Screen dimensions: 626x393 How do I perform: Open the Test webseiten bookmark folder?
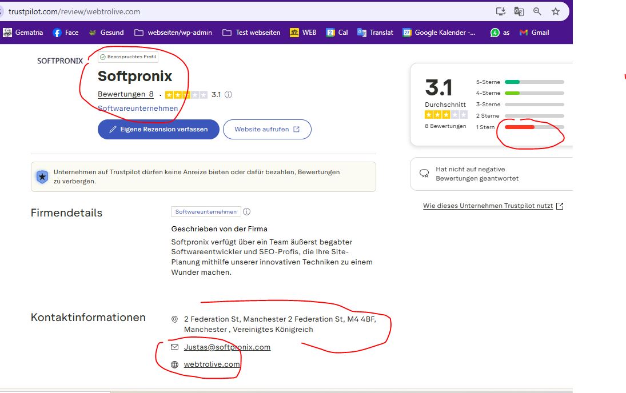251,33
